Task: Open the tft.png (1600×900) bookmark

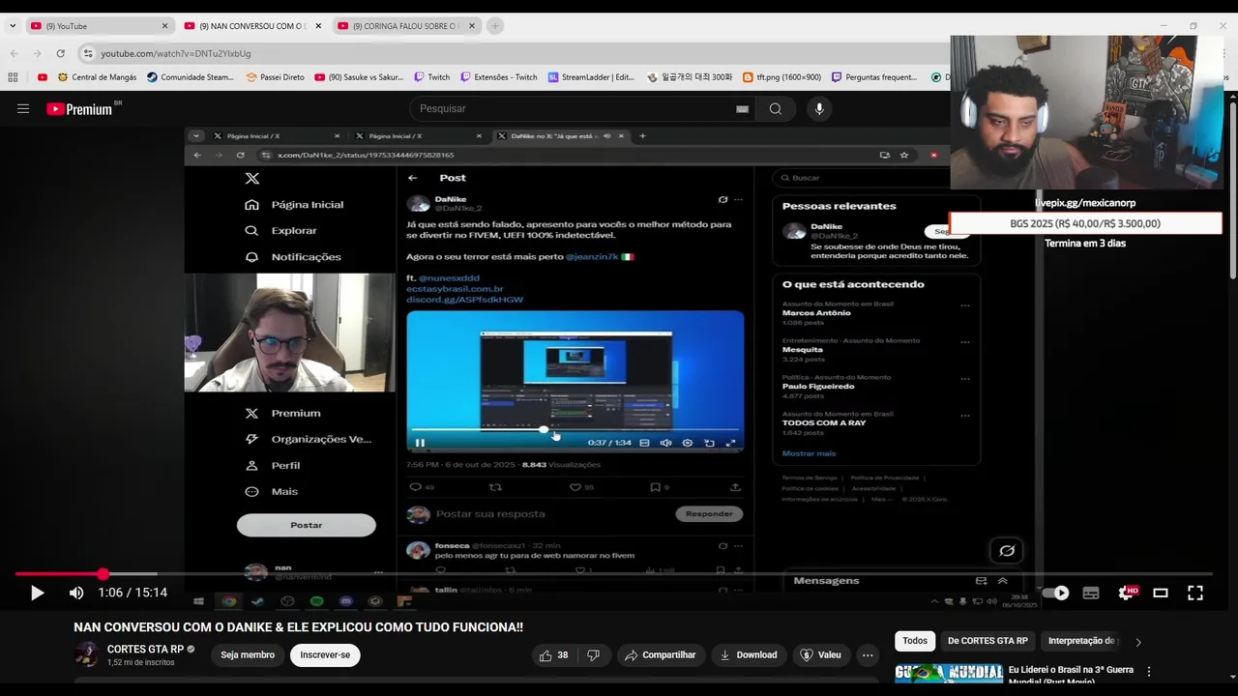Action: (x=781, y=77)
